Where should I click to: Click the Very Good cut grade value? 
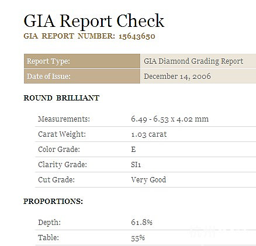pos(148,179)
